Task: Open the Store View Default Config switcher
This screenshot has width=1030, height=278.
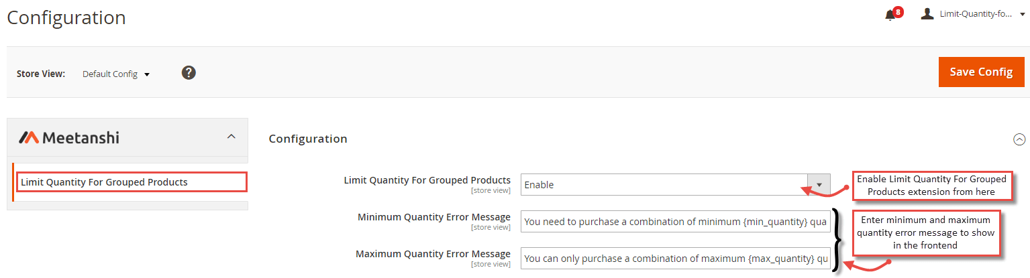Action: coord(115,74)
